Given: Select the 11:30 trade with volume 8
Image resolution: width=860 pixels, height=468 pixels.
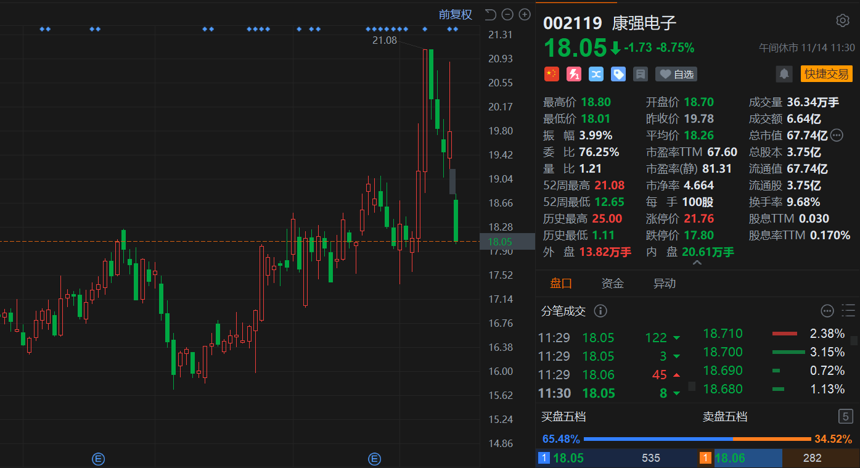Looking at the screenshot, I should click(x=610, y=393).
